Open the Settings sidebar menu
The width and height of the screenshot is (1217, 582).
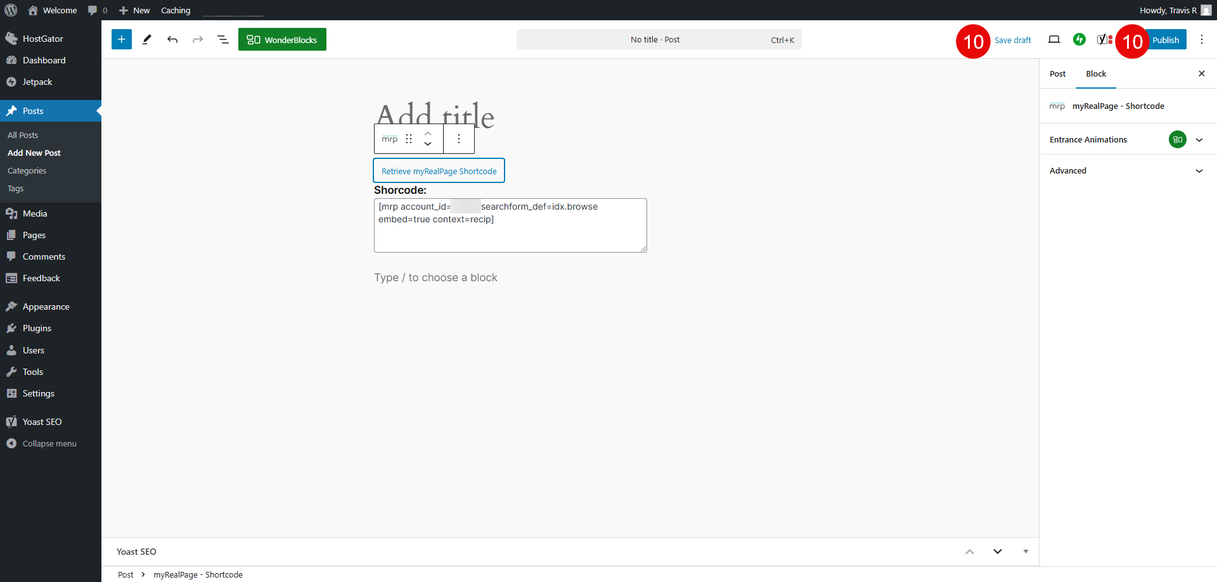tap(51, 393)
